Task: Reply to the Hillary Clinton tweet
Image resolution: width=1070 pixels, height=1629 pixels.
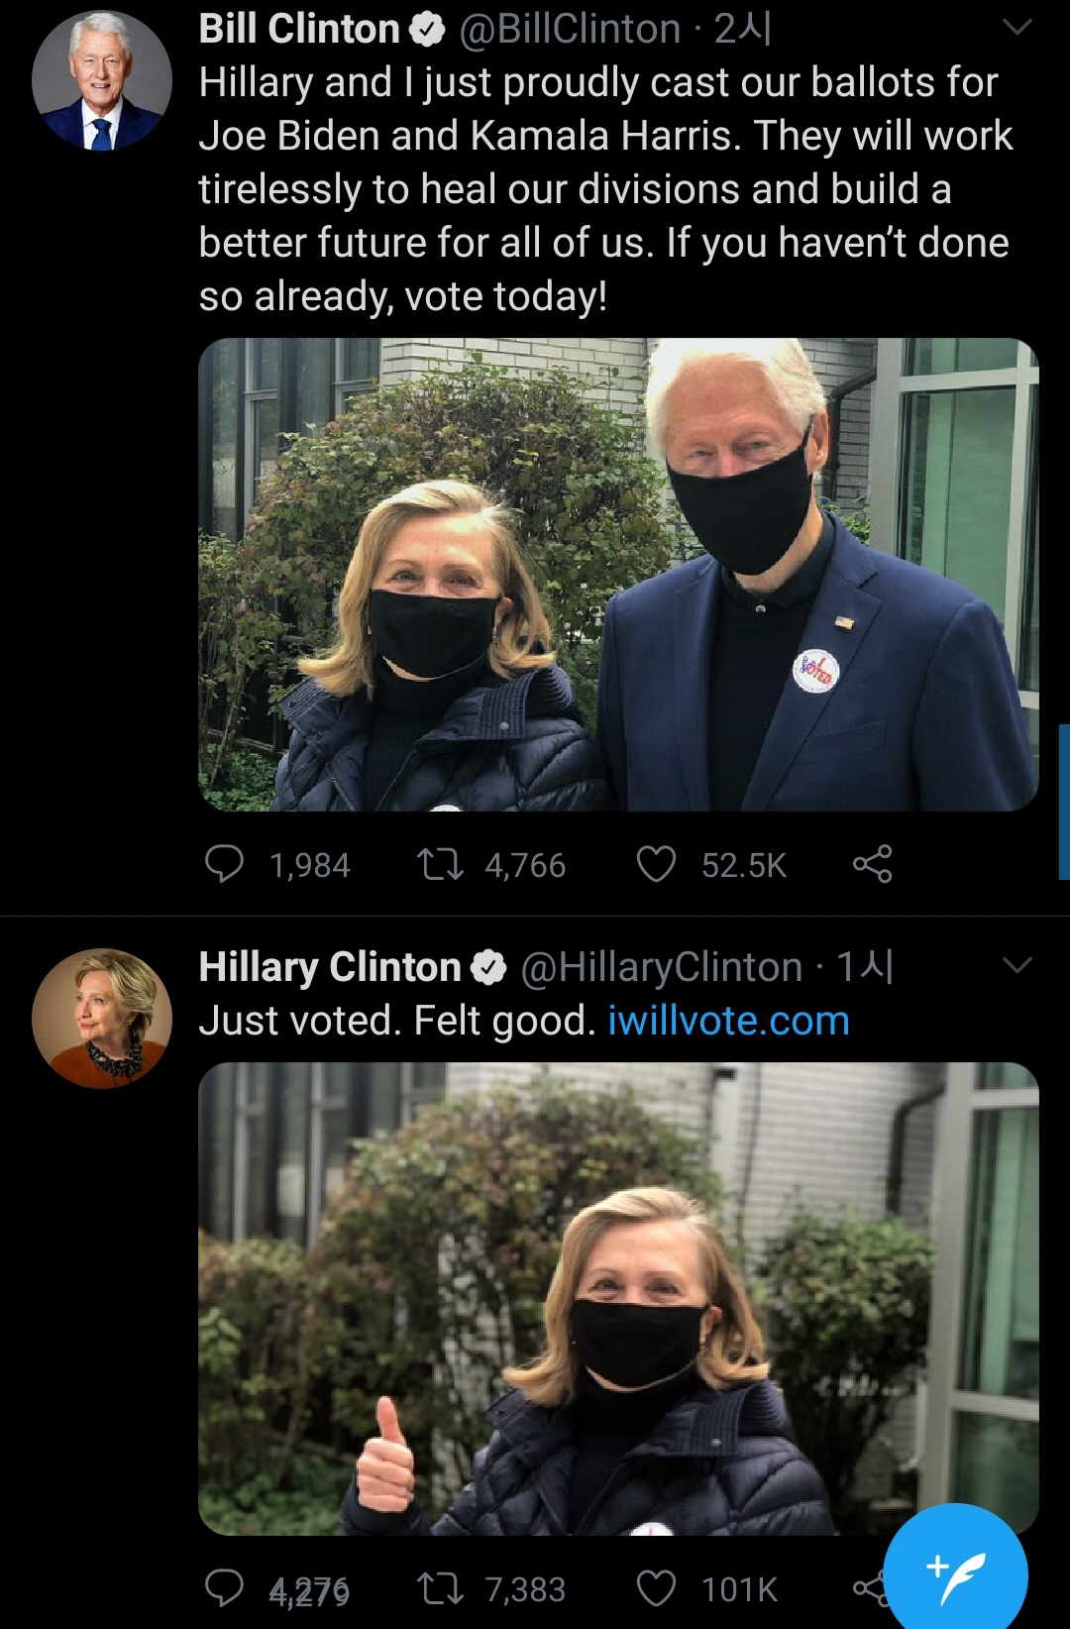Action: tap(225, 1588)
